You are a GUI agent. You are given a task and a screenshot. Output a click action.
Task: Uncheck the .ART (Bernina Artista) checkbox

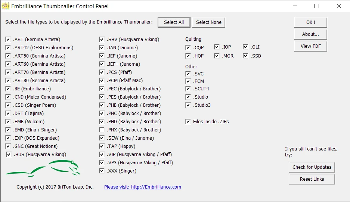click(x=8, y=40)
